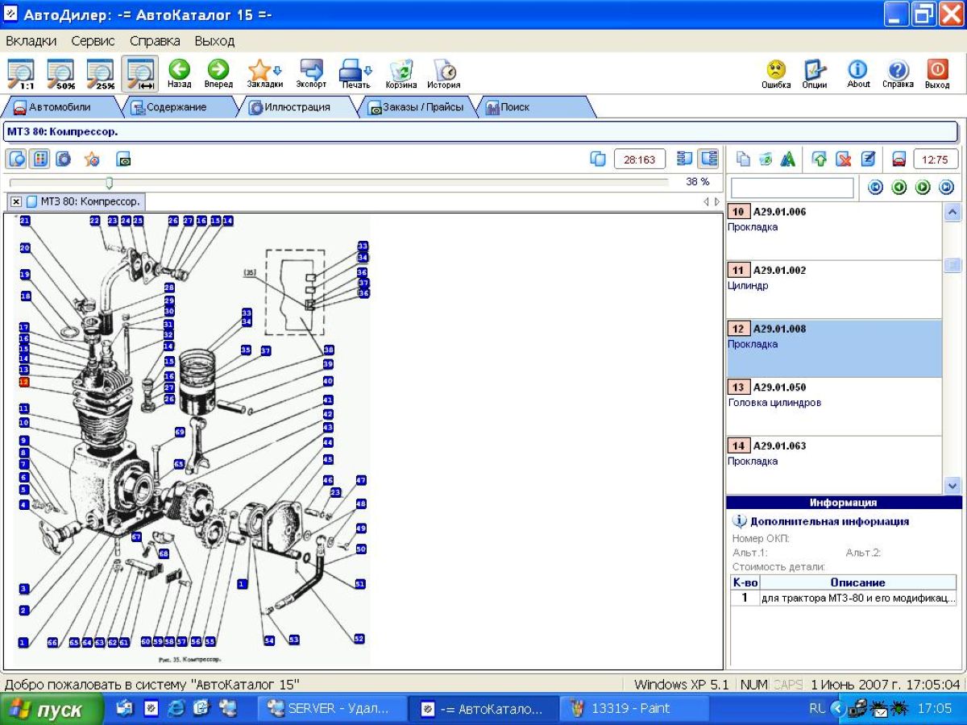Image resolution: width=967 pixels, height=725 pixels.
Task: Set zoom to 1:1 scale
Action: coord(21,73)
